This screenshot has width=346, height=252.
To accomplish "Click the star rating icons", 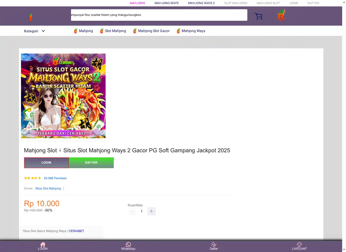I will point(33,178).
